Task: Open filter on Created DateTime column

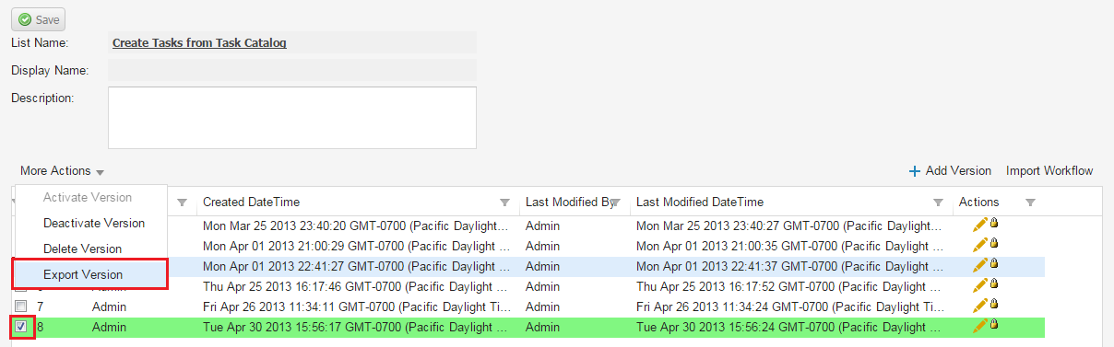Action: click(x=504, y=202)
